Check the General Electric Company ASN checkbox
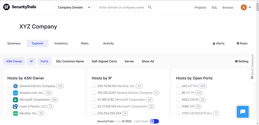Image resolution: width=259 pixels, height=125 pixels. coord(9,86)
